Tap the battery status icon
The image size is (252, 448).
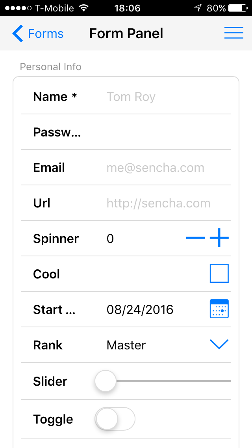tap(237, 8)
